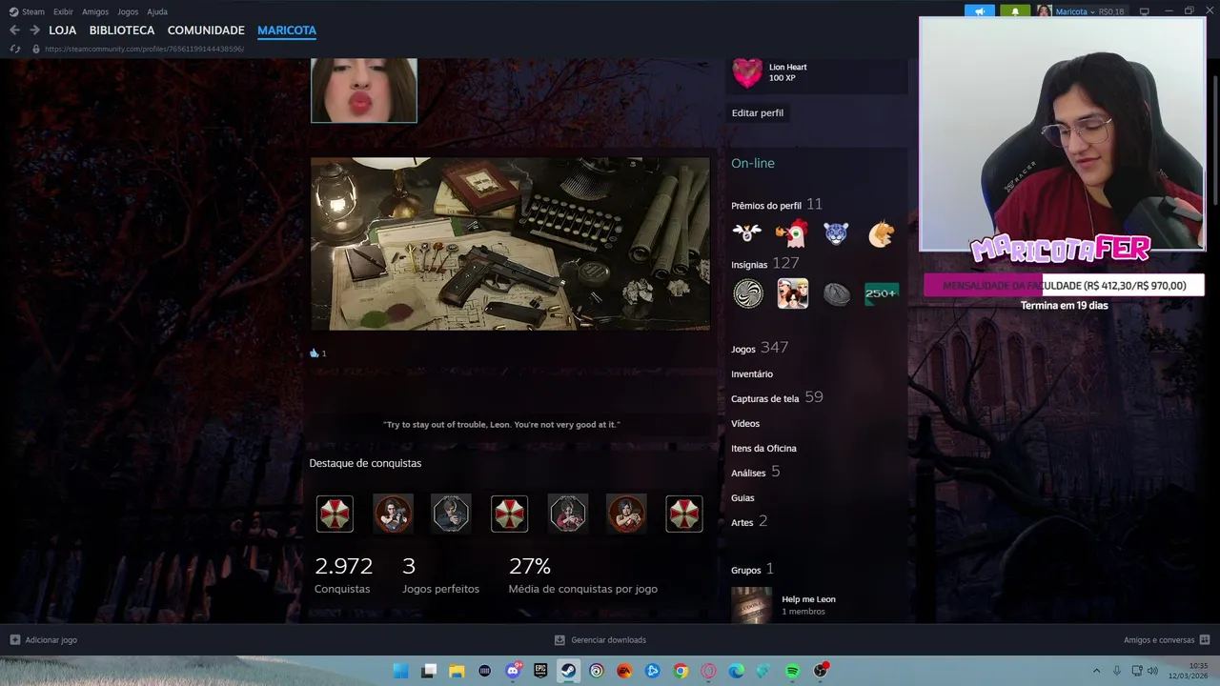Click the Editar perfil button

tap(758, 112)
